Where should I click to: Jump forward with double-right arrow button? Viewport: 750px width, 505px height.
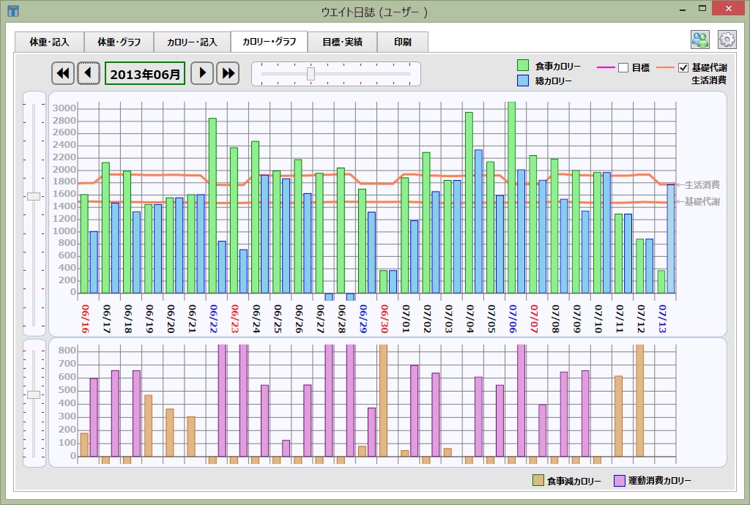click(228, 74)
